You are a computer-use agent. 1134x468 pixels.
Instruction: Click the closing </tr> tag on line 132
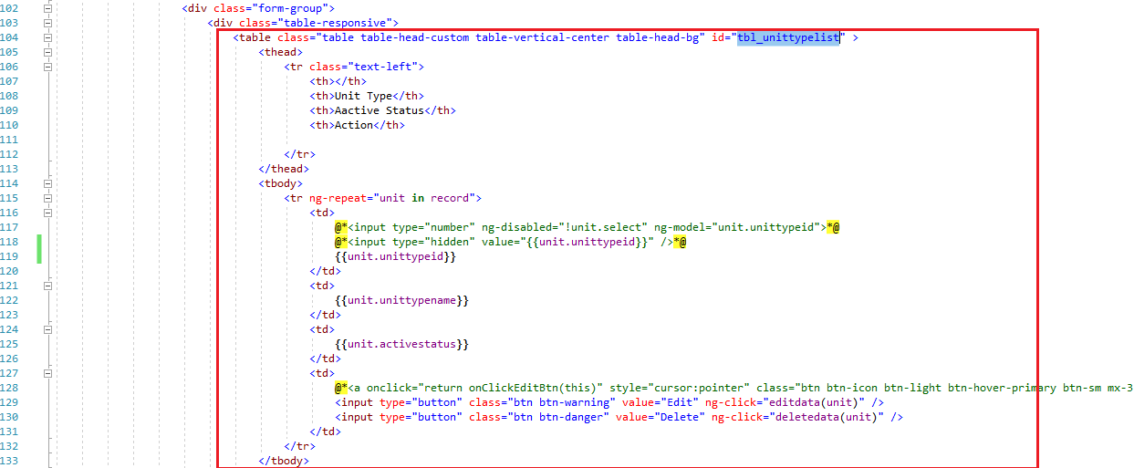299,446
